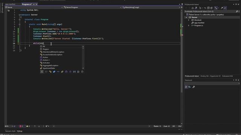Screen dimensions: 241x135
Task: Collapse all items in Solution Explorer toolbar
Action: click(208, 8)
